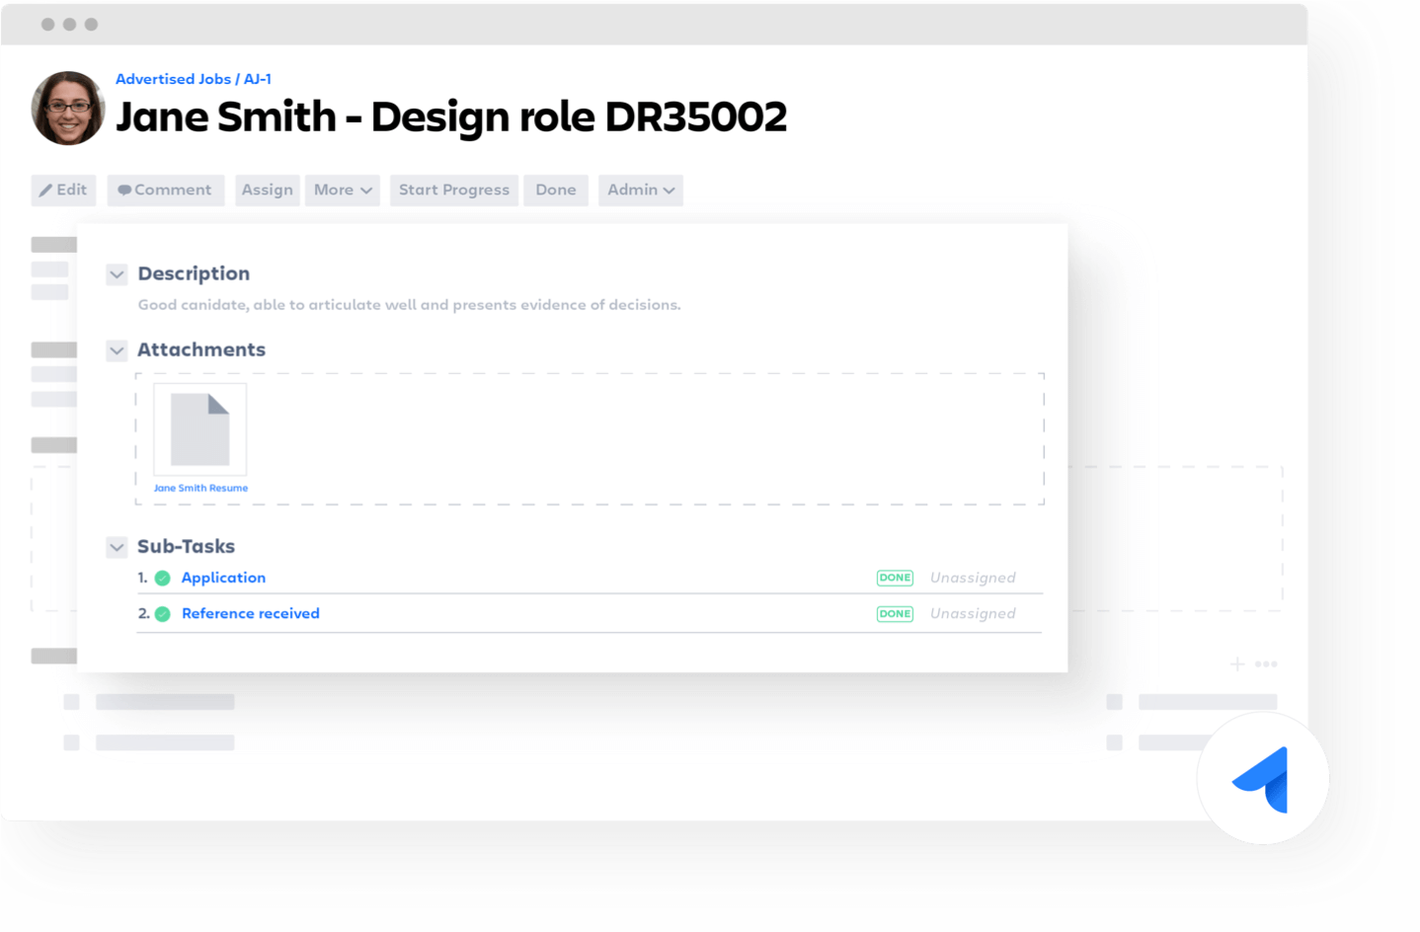
Task: Click the document icon for Jane Smith Resume
Action: pos(199,427)
